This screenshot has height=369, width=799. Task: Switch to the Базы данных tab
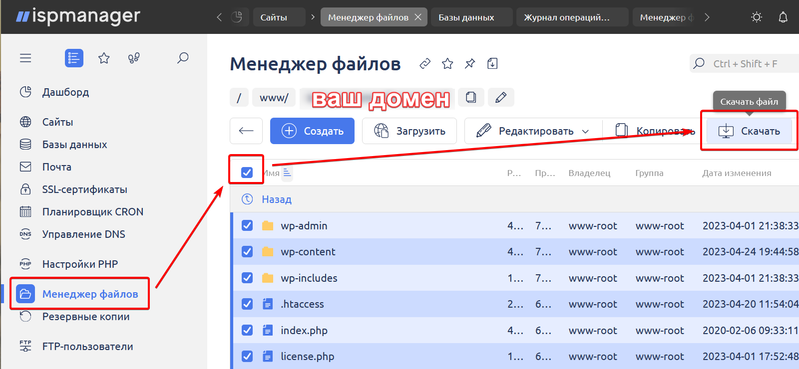click(466, 17)
